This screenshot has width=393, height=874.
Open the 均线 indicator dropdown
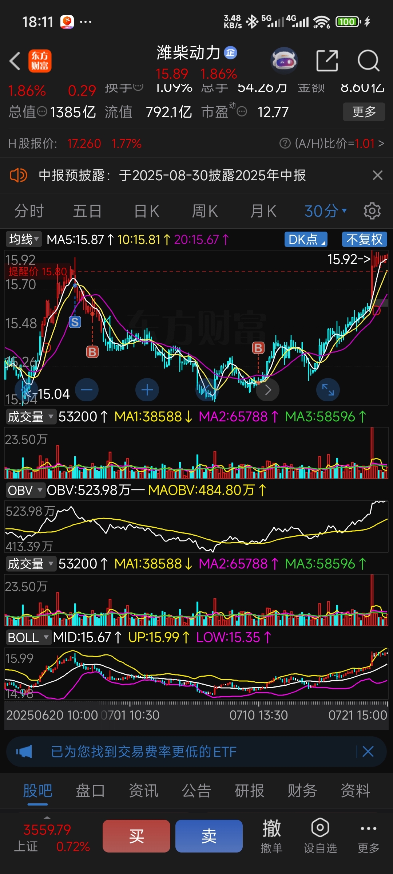click(24, 239)
